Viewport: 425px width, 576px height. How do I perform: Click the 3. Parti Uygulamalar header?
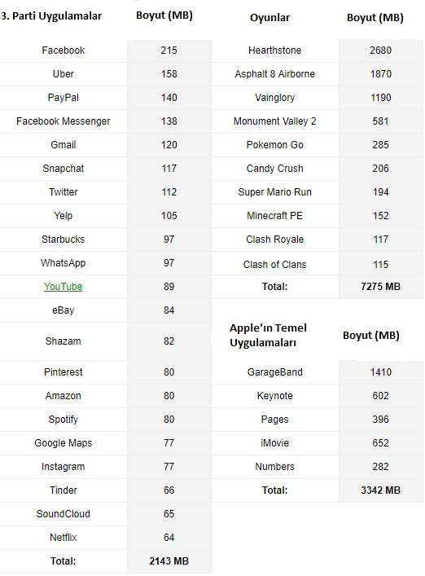[x=51, y=16]
